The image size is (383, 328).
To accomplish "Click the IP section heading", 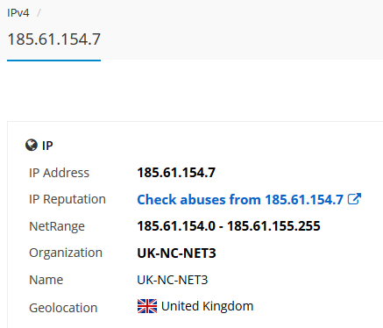I will (x=47, y=146).
